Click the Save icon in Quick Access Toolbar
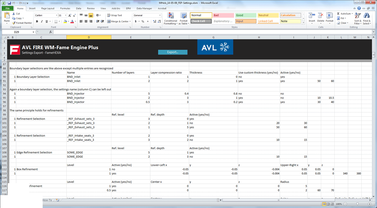377x208 pixels. coord(9,3)
